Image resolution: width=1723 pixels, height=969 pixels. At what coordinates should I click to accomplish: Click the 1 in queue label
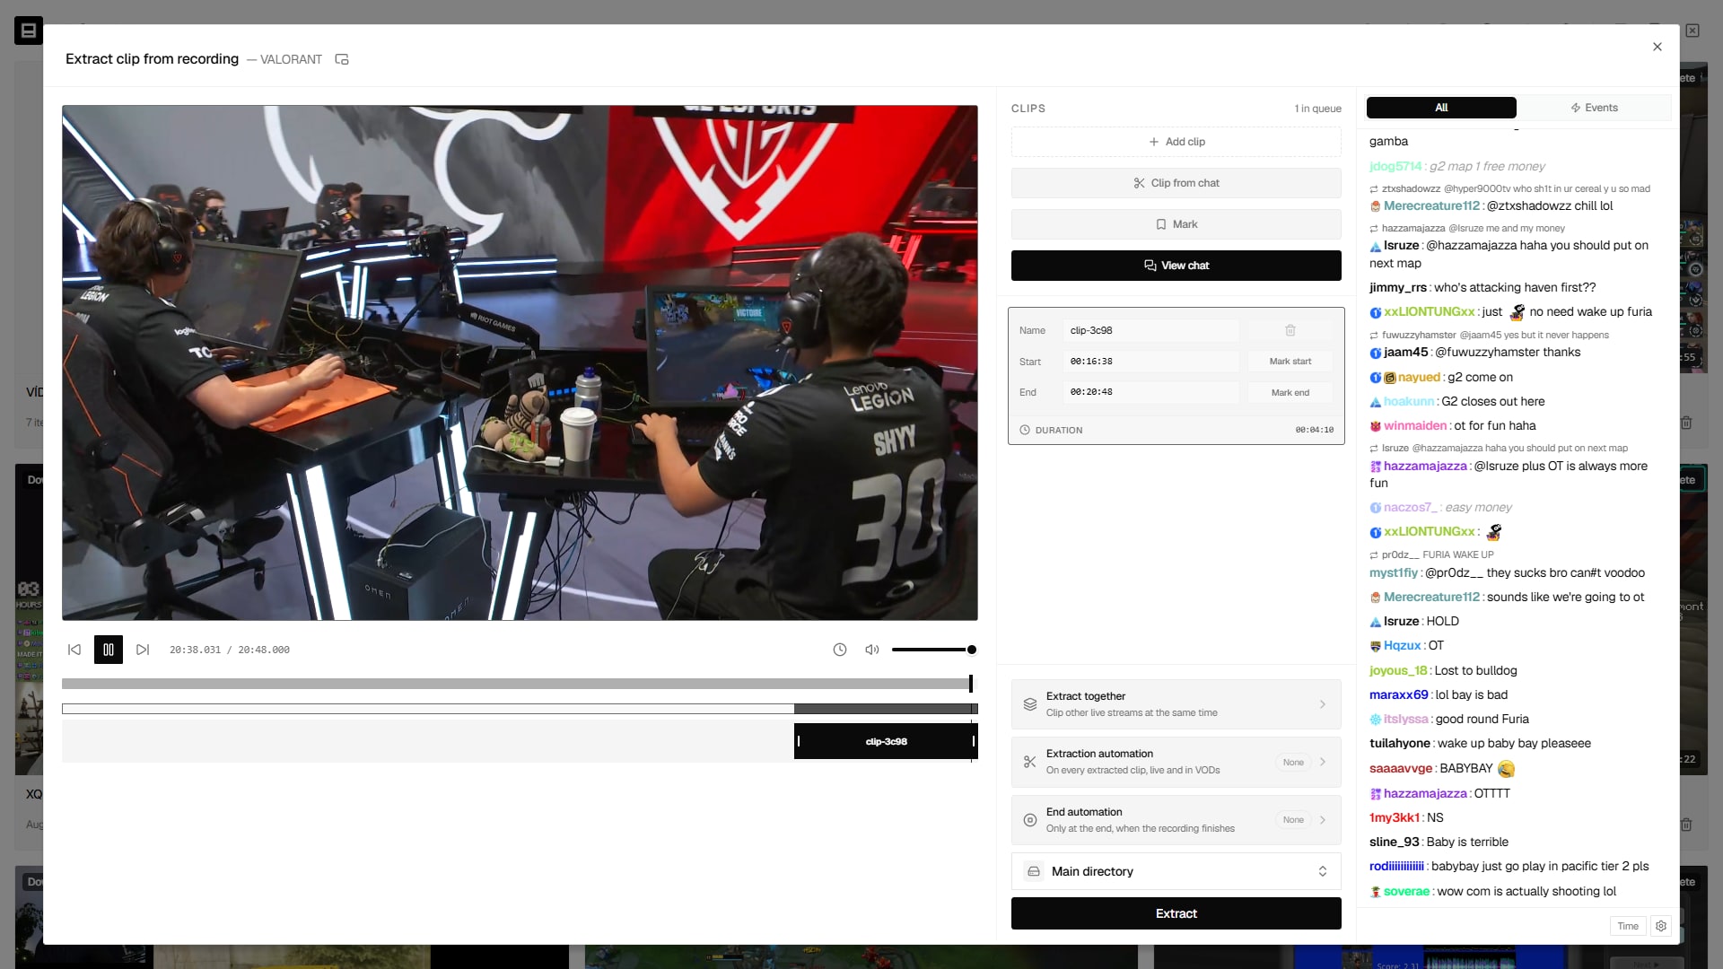point(1317,109)
